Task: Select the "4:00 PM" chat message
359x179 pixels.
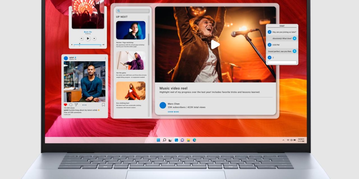Action: coord(276,45)
